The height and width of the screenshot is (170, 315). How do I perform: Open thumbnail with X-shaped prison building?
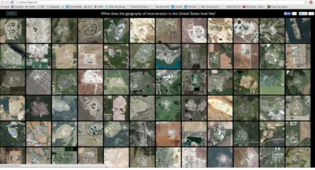pos(13,82)
